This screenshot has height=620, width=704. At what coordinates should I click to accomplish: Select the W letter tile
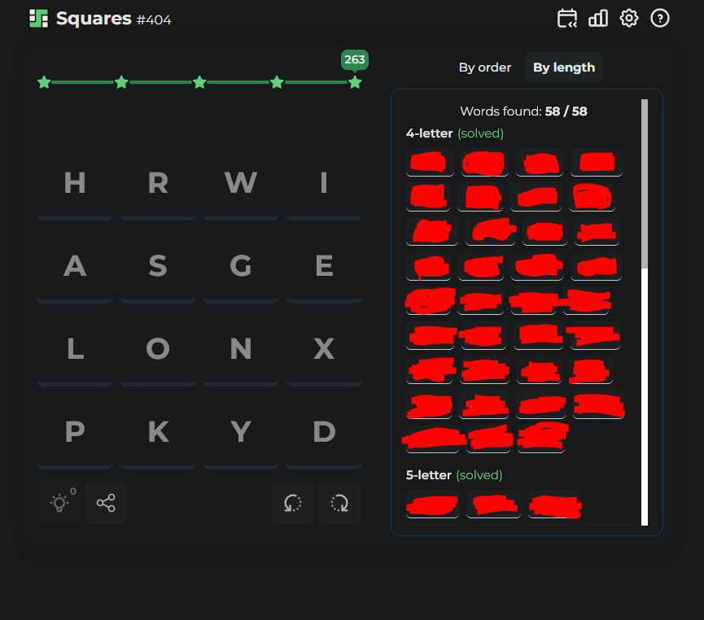tap(241, 183)
